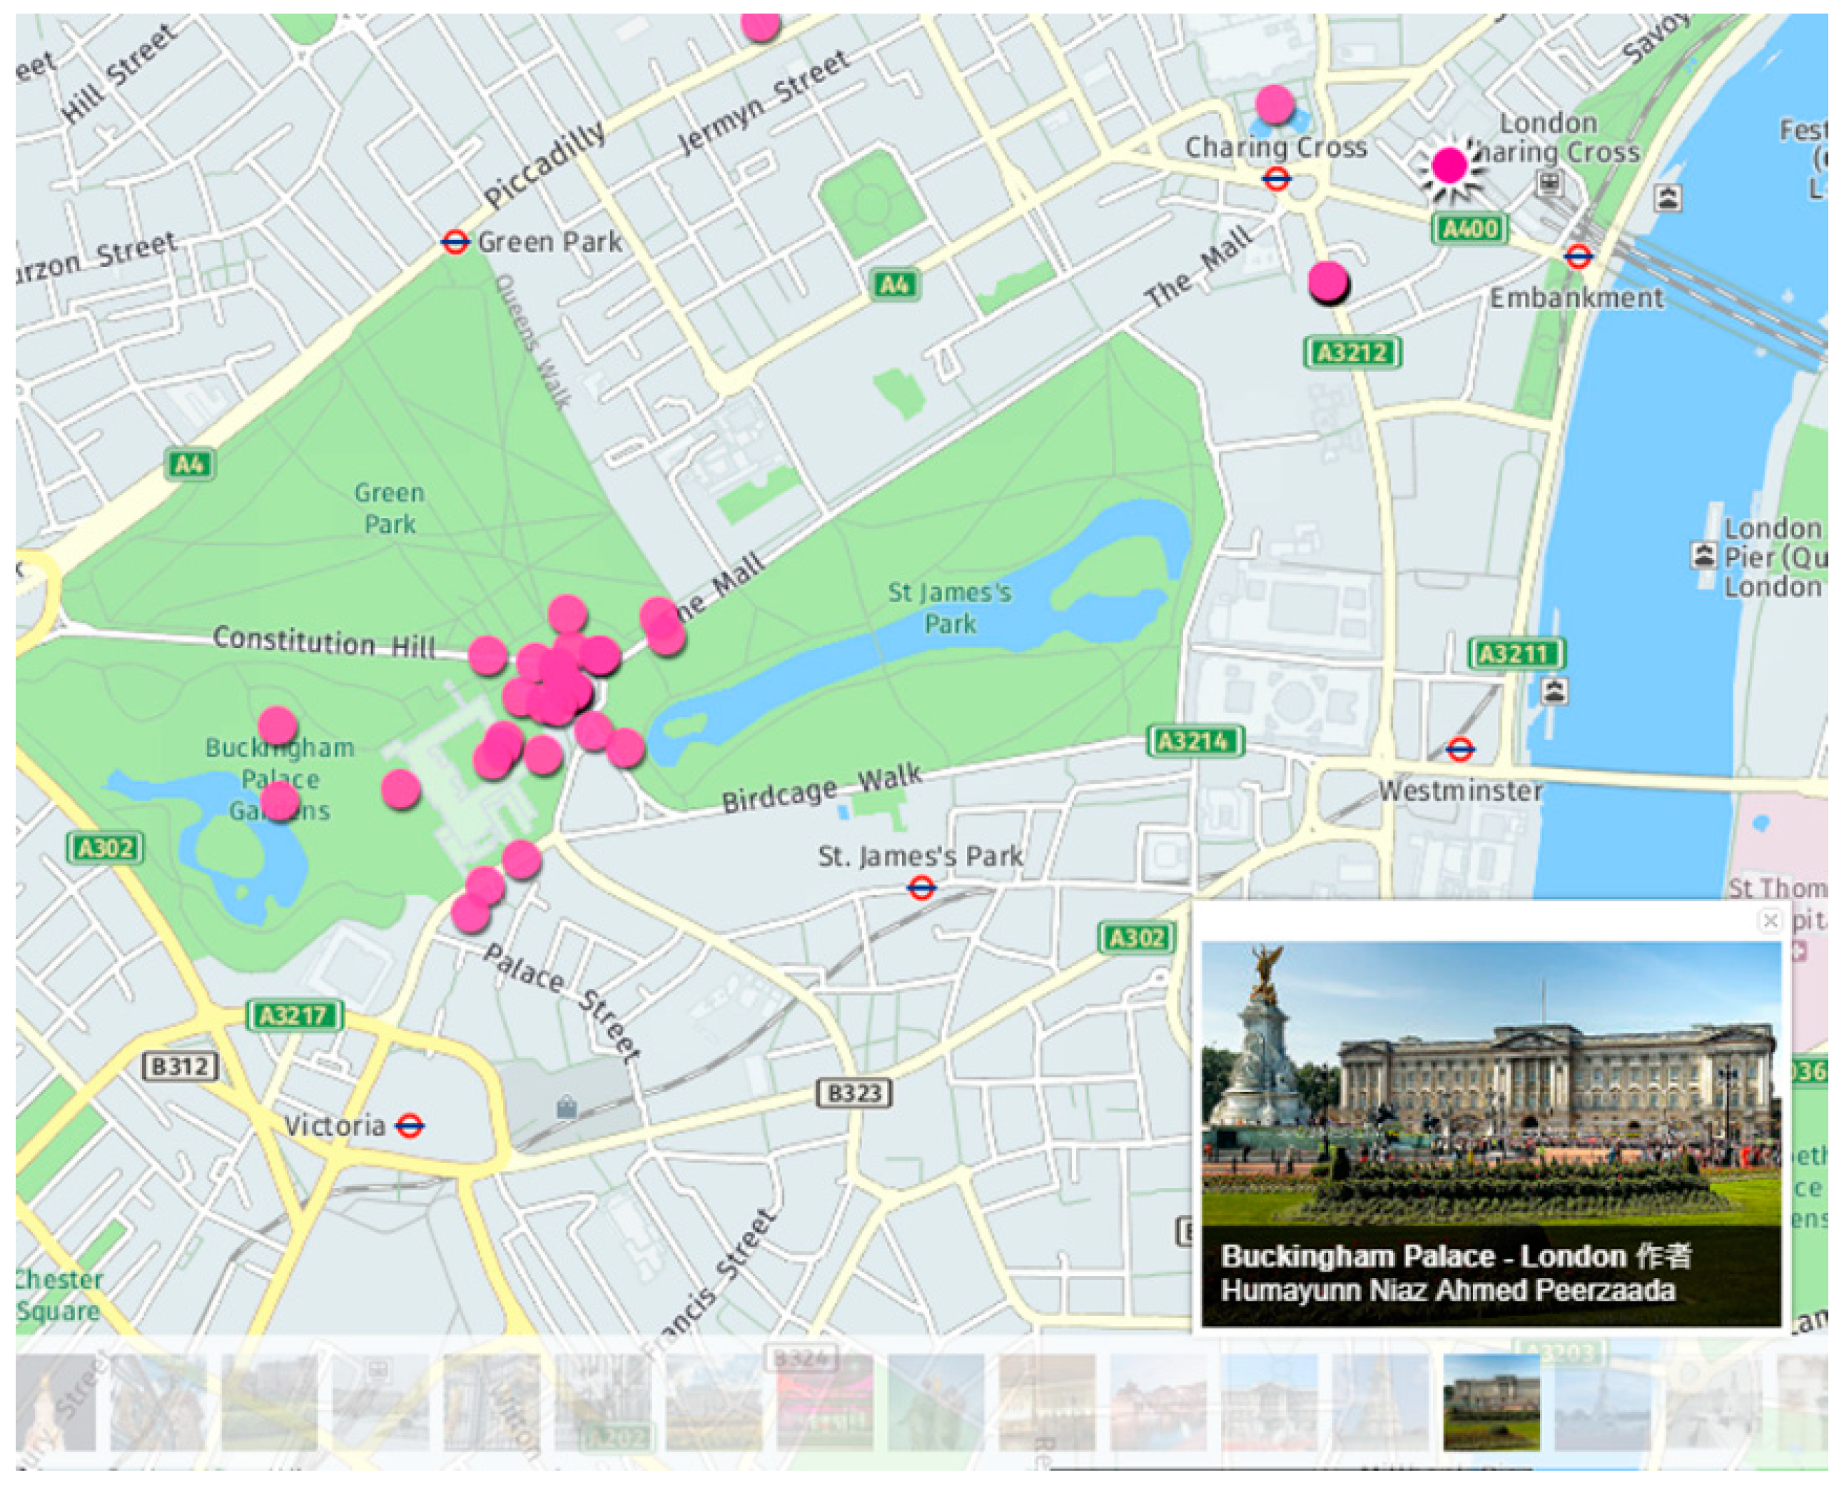Select the pink neon sign thumbnail in strip
The image size is (1839, 1485).
824,1403
